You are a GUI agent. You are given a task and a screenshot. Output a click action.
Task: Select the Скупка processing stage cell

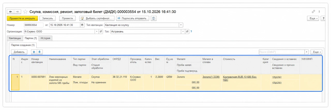pyautogui.click(x=100, y=77)
